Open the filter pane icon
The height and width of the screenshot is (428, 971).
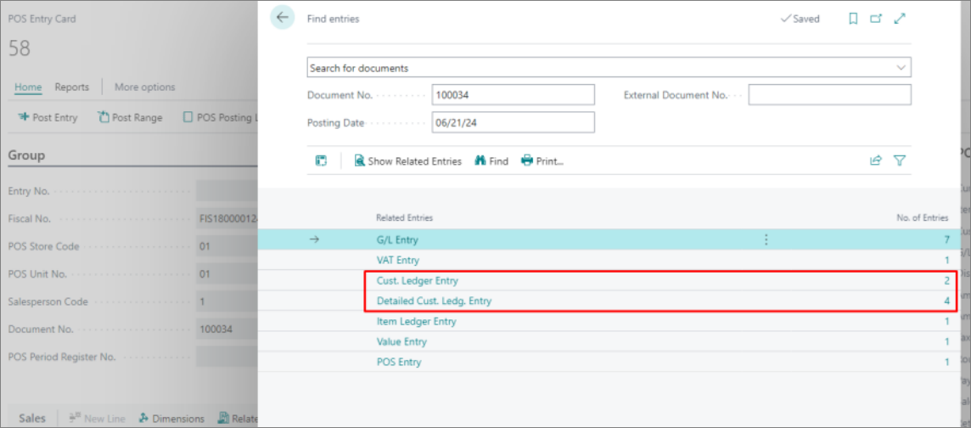click(x=900, y=161)
